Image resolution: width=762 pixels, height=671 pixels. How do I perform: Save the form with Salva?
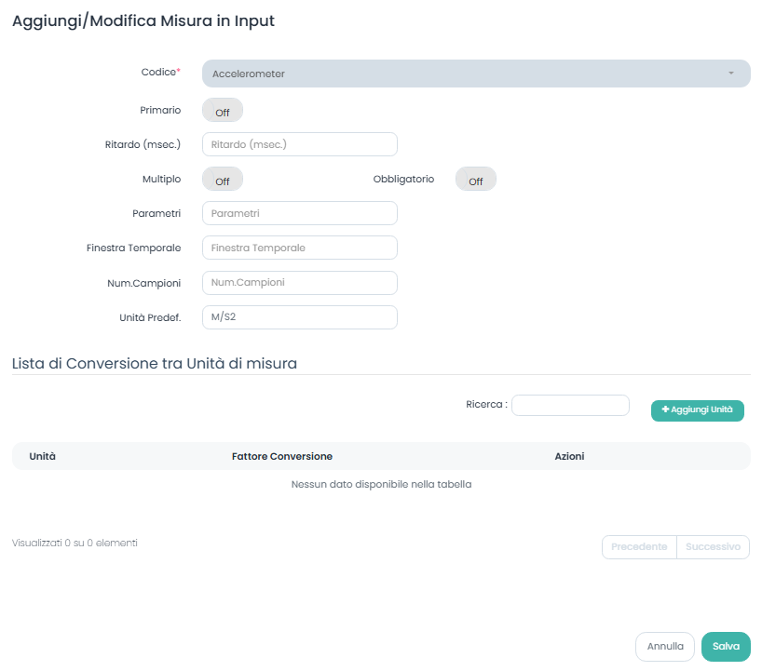[726, 647]
